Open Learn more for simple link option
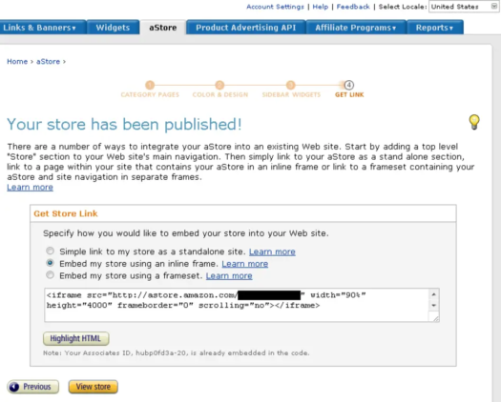 272,251
